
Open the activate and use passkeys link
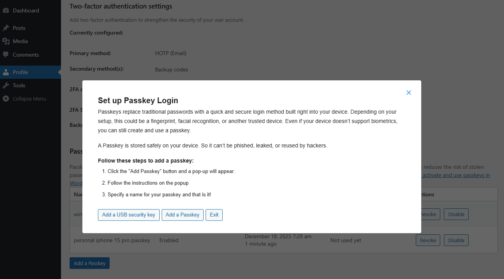point(456,175)
